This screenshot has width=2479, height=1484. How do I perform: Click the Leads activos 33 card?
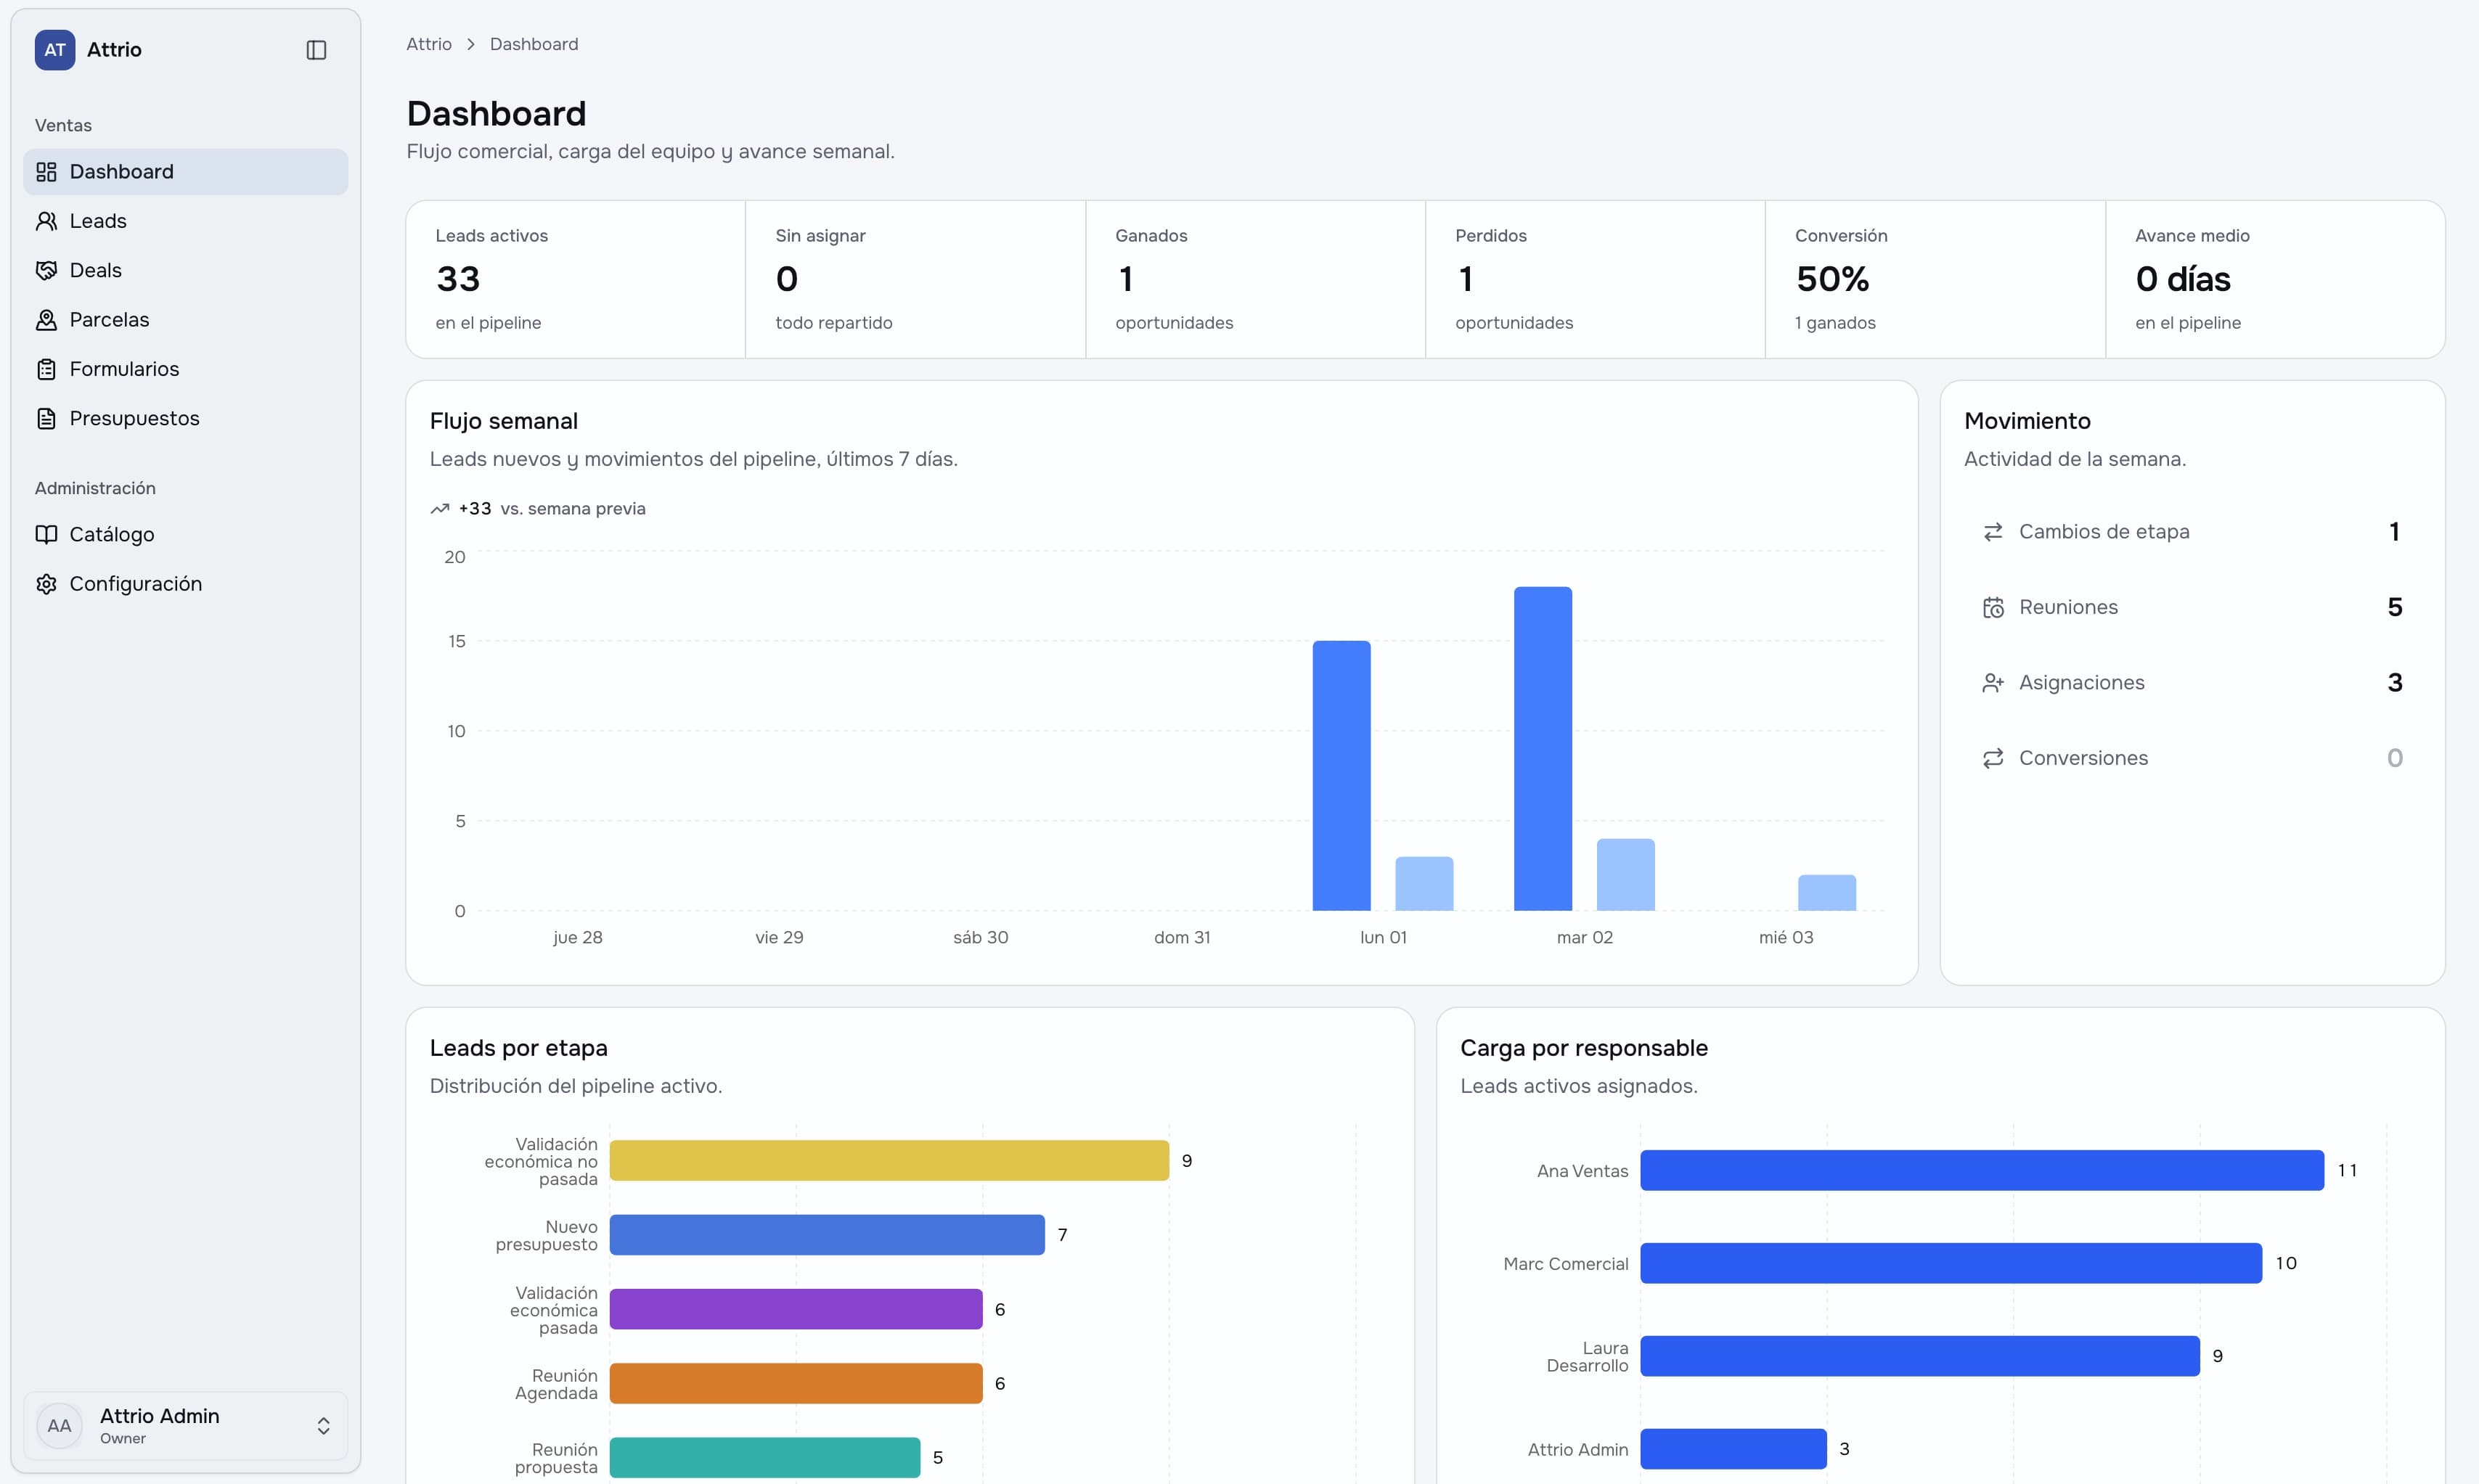576,279
